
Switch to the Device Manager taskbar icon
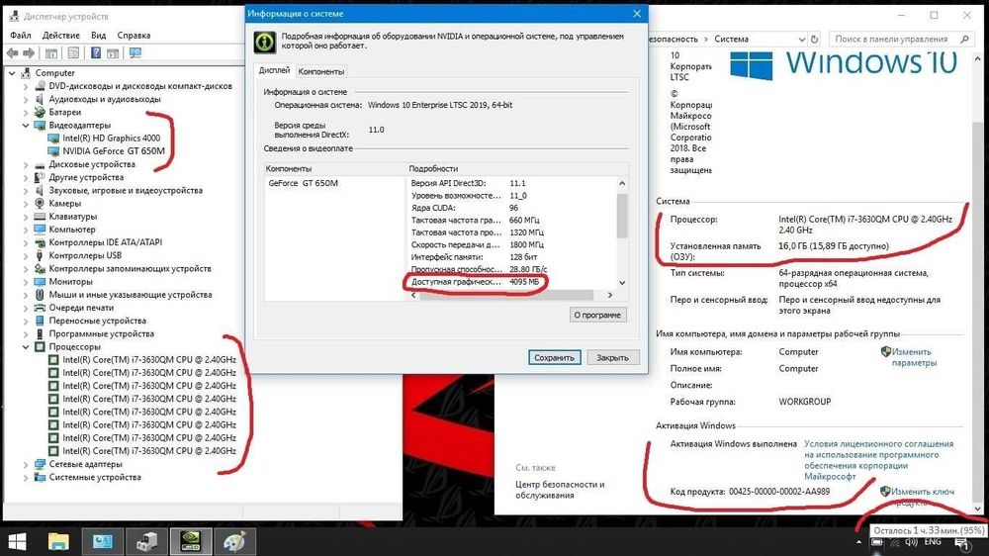pos(146,541)
